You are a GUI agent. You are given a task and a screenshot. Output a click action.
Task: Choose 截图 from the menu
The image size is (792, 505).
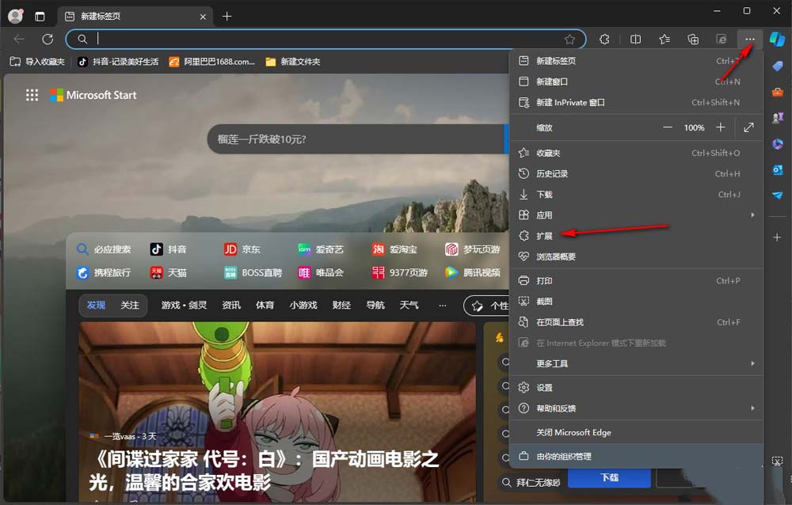[635, 301]
